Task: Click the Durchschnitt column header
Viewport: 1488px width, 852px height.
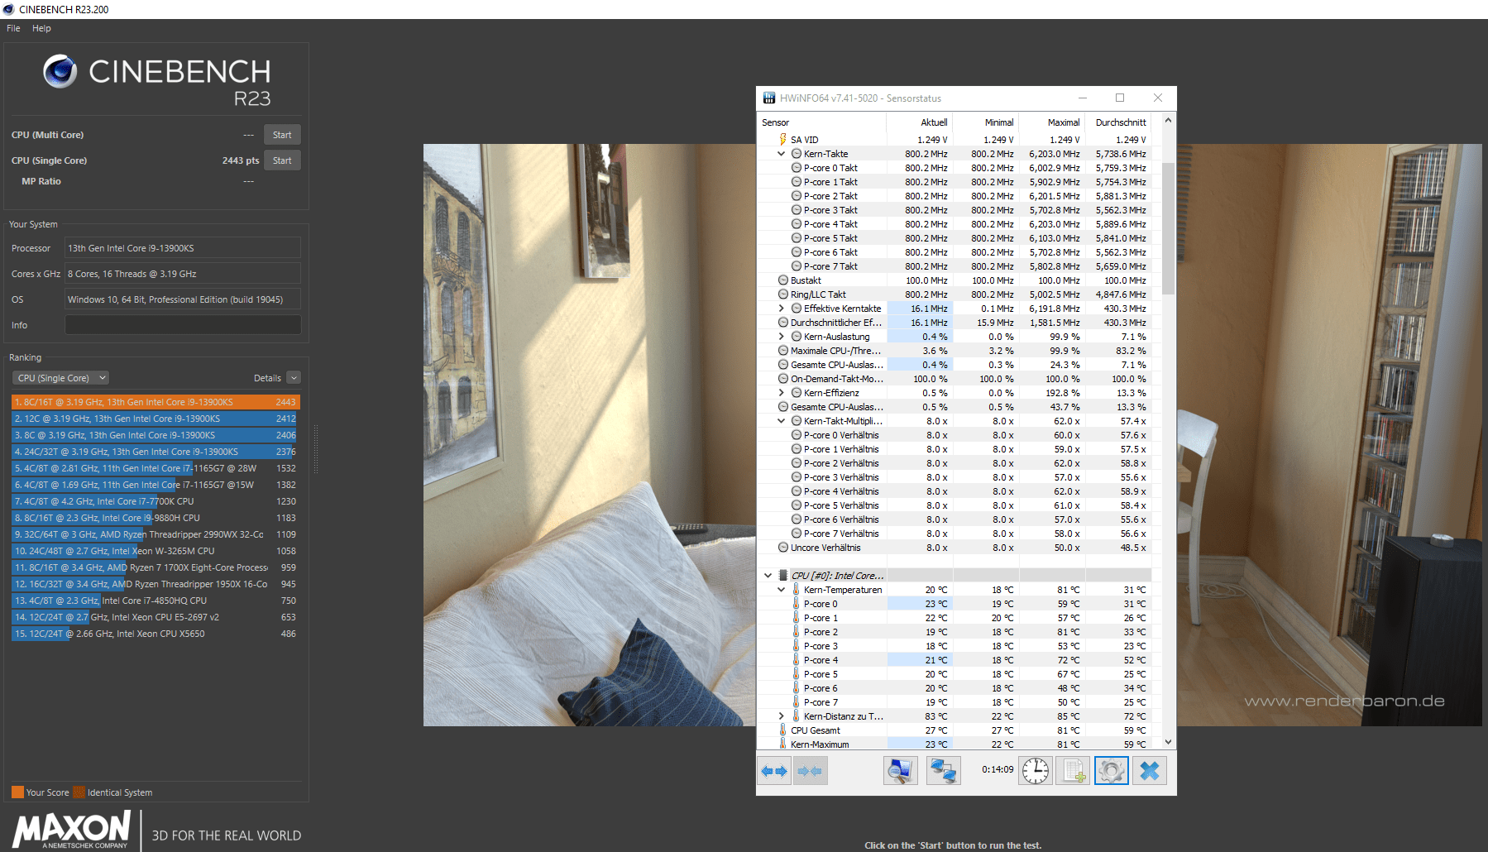Action: pos(1118,122)
